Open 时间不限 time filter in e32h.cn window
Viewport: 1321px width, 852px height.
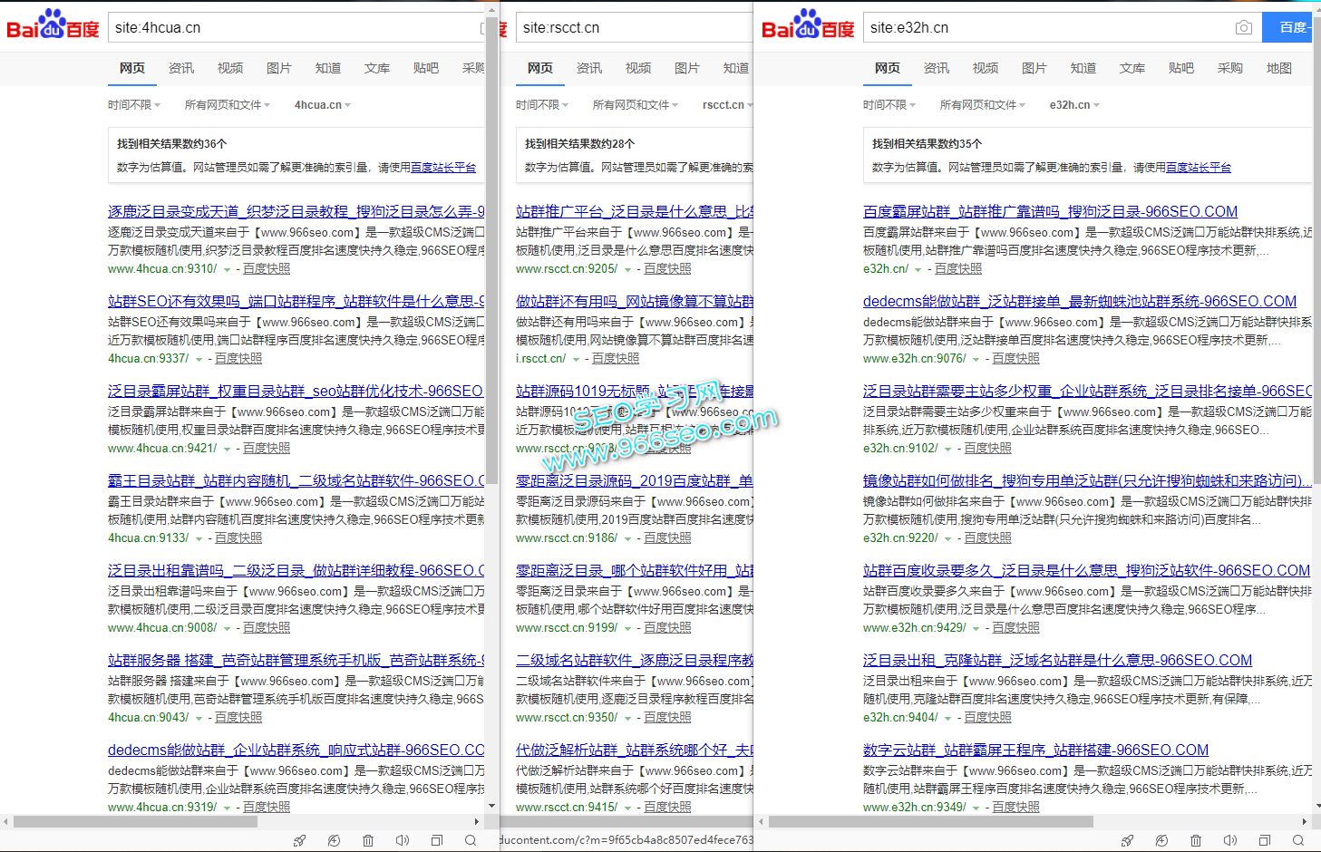coord(889,105)
